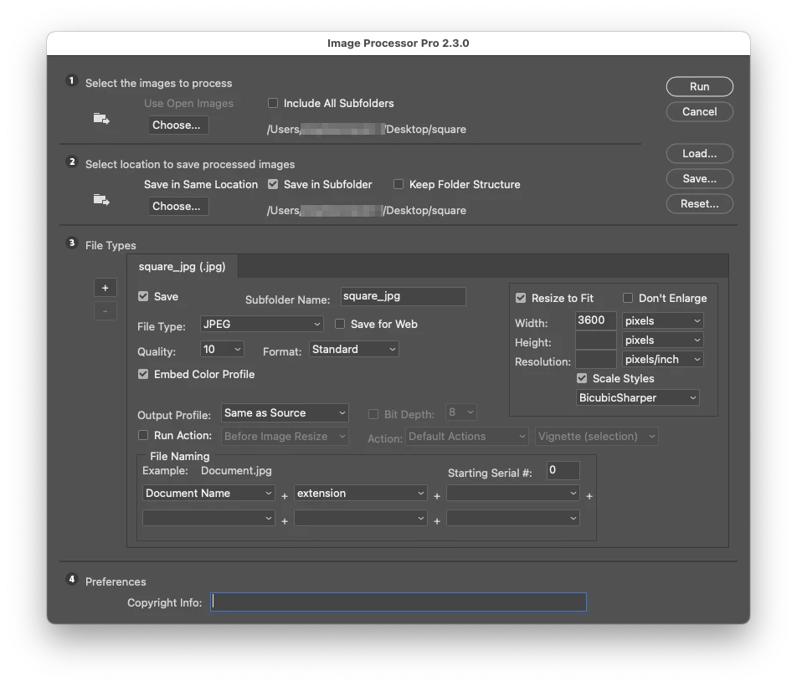
Task: Click the Width field showing 3600
Action: tap(596, 321)
